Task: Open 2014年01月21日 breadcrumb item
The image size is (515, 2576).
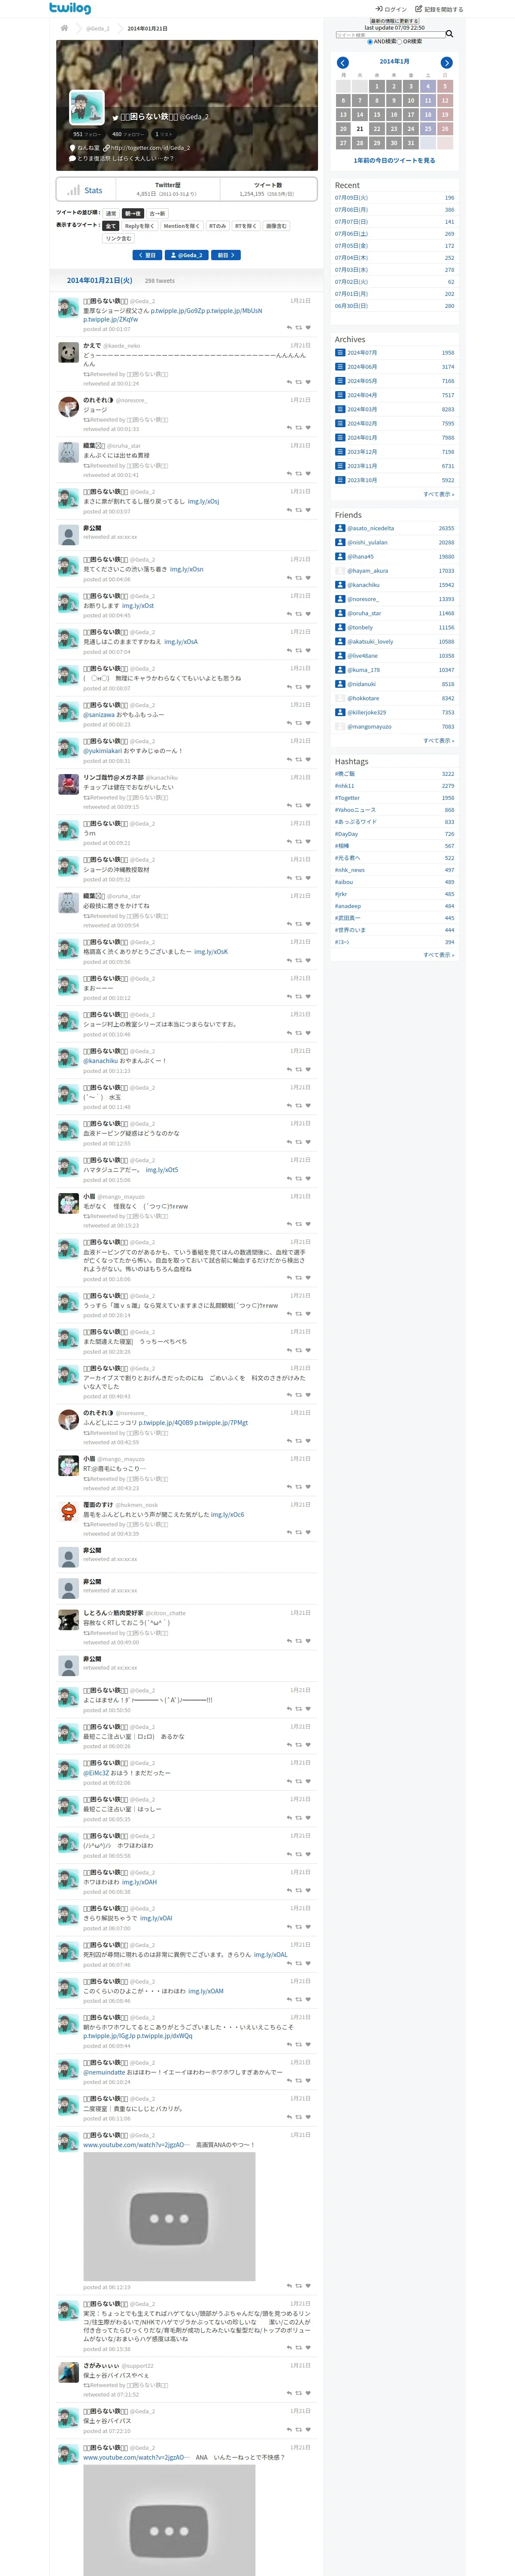Action: click(148, 28)
